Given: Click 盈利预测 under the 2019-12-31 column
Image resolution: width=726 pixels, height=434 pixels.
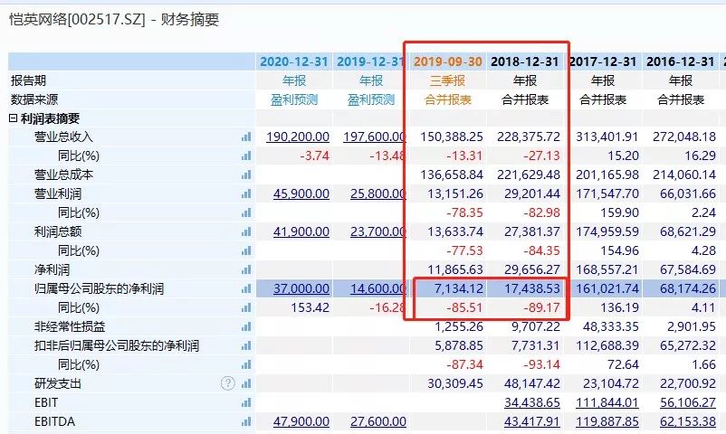Looking at the screenshot, I should [x=371, y=99].
